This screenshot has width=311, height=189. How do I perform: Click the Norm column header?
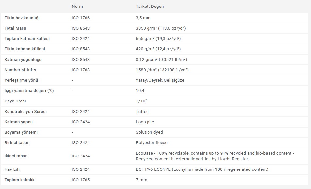77,6
